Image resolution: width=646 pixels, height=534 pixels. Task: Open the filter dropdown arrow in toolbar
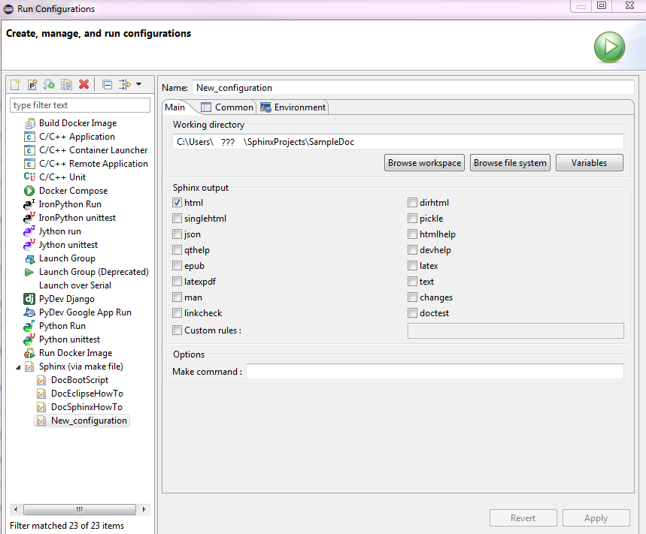[139, 84]
